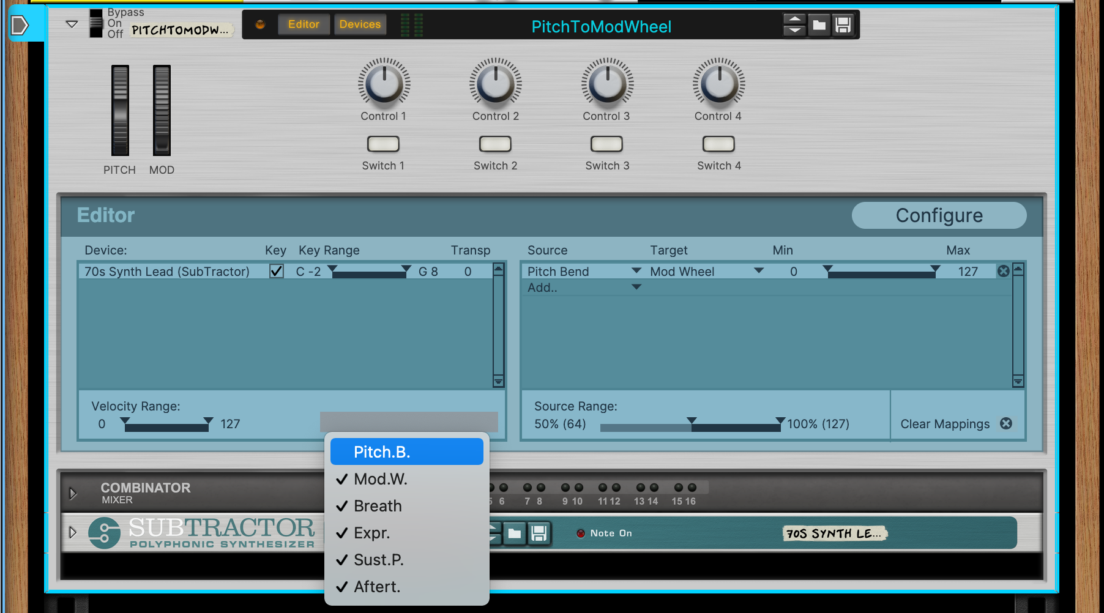This screenshot has height=613, width=1104.
Task: Click the Combinator select next/previous patch arrows
Action: click(794, 25)
